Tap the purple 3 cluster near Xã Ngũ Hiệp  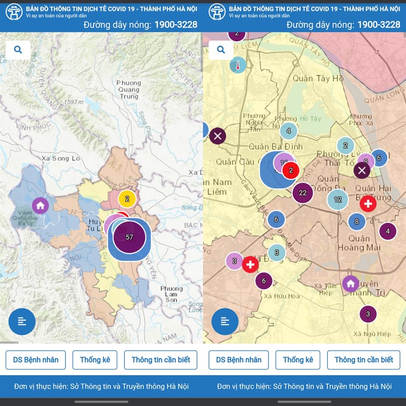pyautogui.click(x=368, y=314)
